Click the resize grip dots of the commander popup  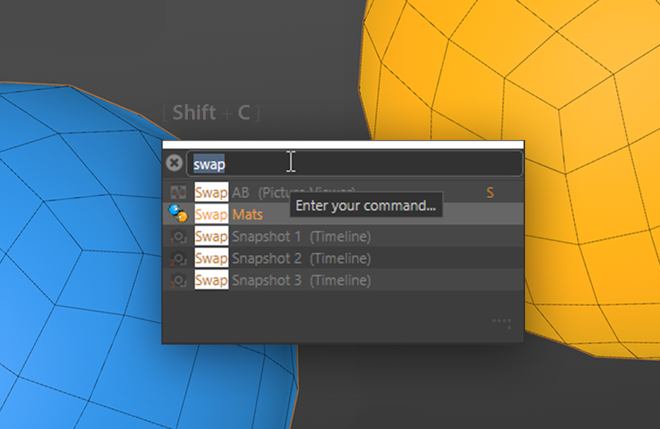(502, 323)
